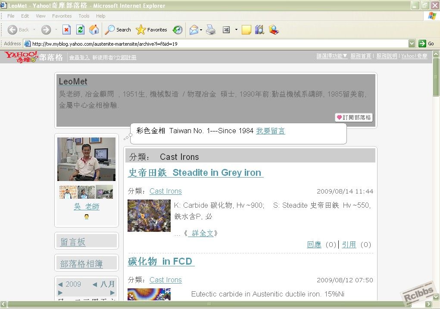Click the Messenger people icon in toolbar
This screenshot has height=309, width=440.
pyautogui.click(x=274, y=30)
